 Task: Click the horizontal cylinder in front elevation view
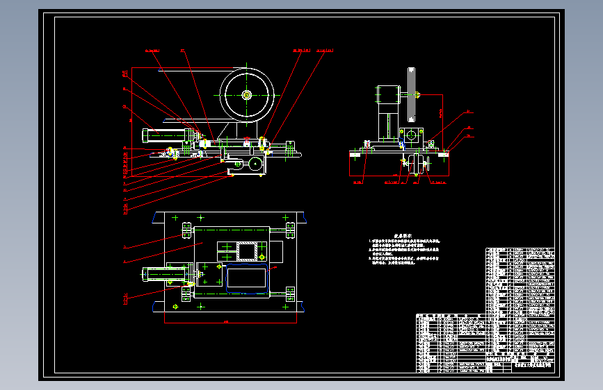(x=168, y=135)
